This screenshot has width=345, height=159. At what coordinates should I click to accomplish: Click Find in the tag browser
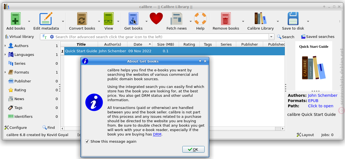click(x=49, y=127)
